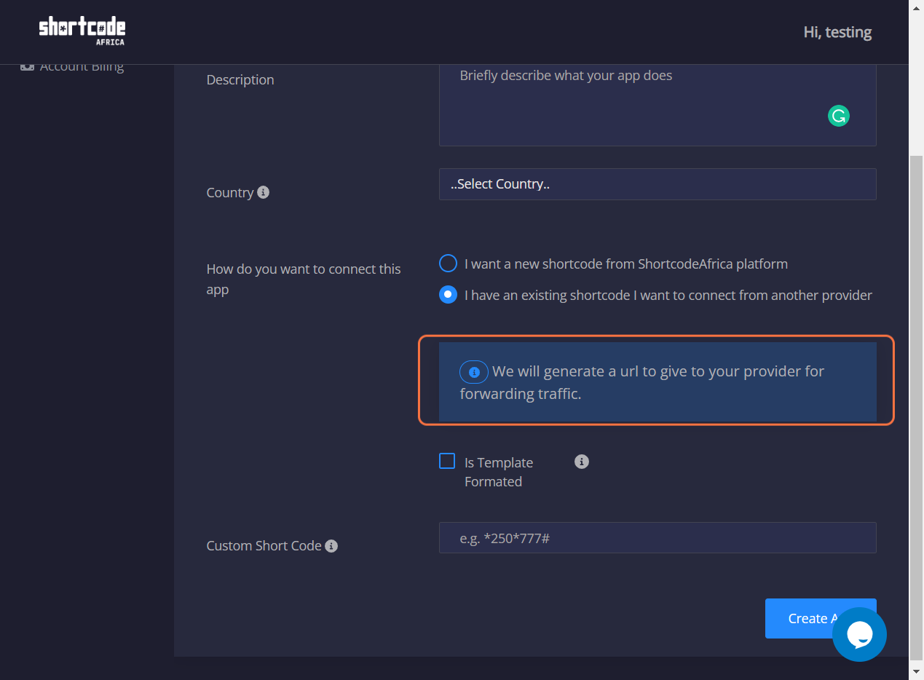Select existing shortcode from another provider option
Screen dimensions: 924x680
pyautogui.click(x=448, y=295)
